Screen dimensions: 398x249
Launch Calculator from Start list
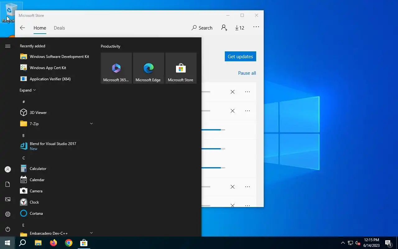point(56,169)
